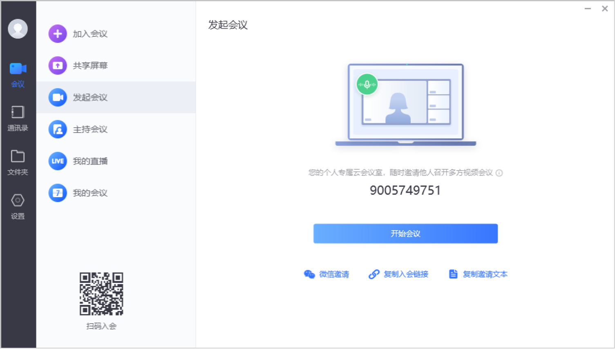Click the user profile avatar
Screen dimensions: 615x349
(18, 29)
